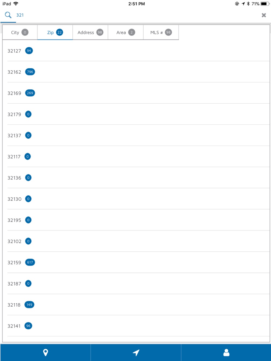Image resolution: width=271 pixels, height=361 pixels.
Task: Switch to the Address tab
Action: pos(90,32)
